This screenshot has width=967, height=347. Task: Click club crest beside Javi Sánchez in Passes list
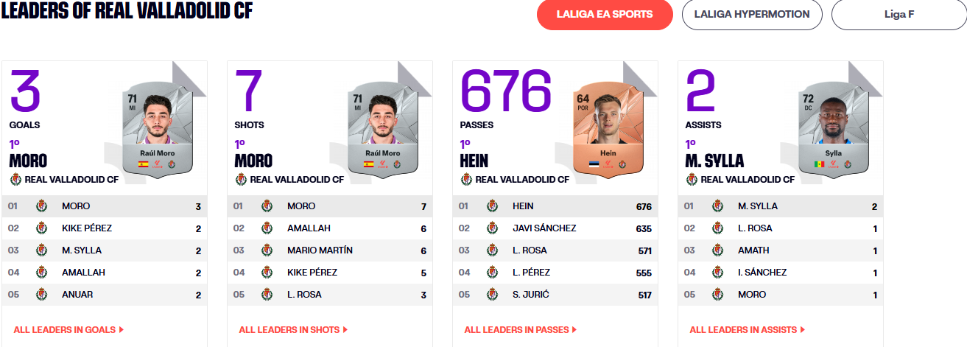[492, 228]
